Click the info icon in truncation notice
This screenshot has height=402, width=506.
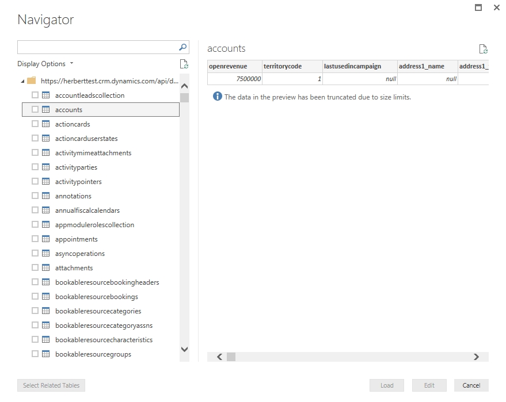click(x=217, y=96)
